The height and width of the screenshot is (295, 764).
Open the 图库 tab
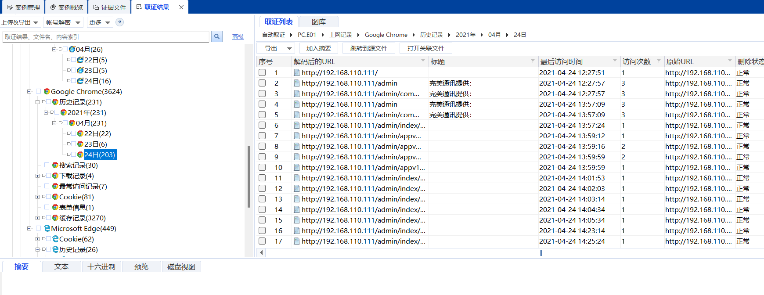(319, 22)
